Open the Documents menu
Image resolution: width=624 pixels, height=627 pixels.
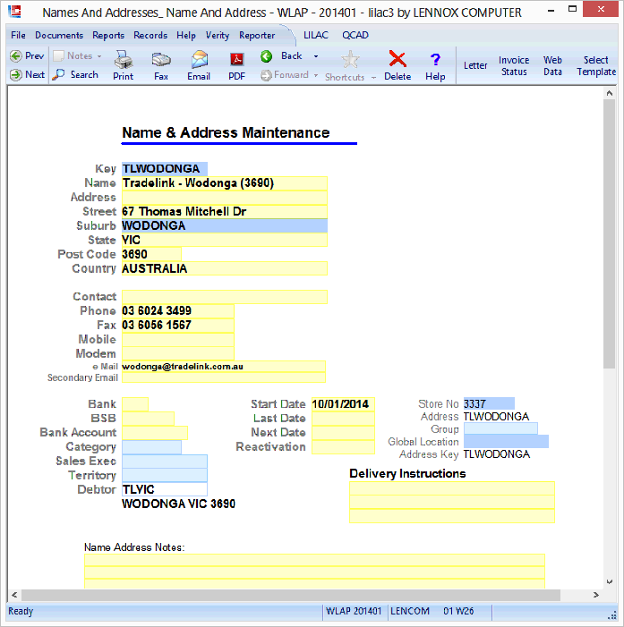[x=59, y=35]
